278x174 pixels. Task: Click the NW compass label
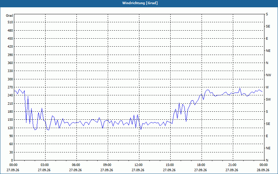coord(268,75)
